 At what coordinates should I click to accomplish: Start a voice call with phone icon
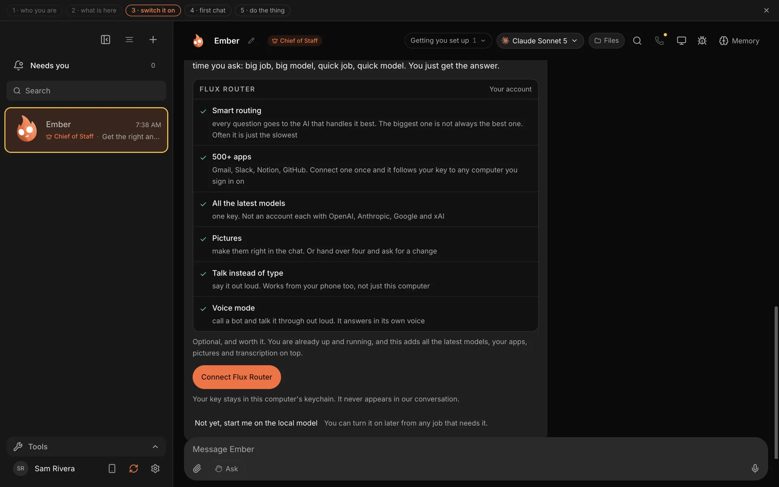(x=659, y=41)
